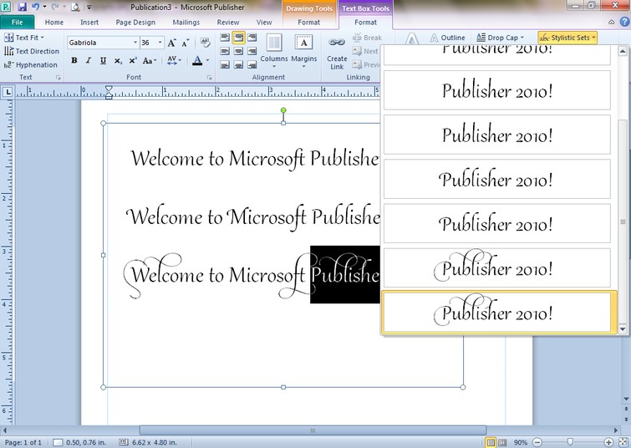The image size is (631, 448).
Task: Click the Create Link button
Action: pos(337,53)
